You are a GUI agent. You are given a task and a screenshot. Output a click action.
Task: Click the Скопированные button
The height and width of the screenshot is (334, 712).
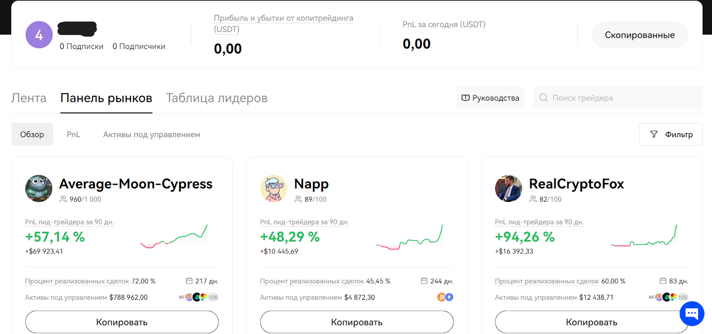point(639,35)
